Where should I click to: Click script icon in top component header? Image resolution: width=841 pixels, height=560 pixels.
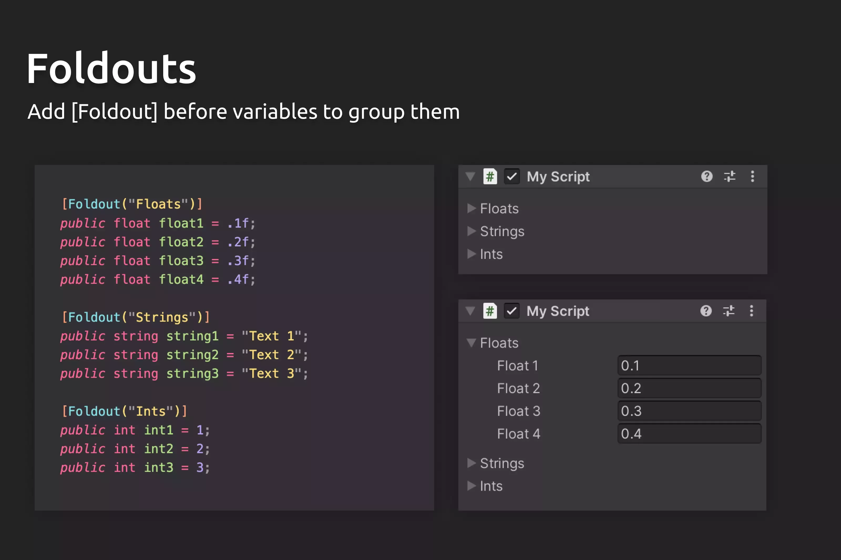point(490,177)
